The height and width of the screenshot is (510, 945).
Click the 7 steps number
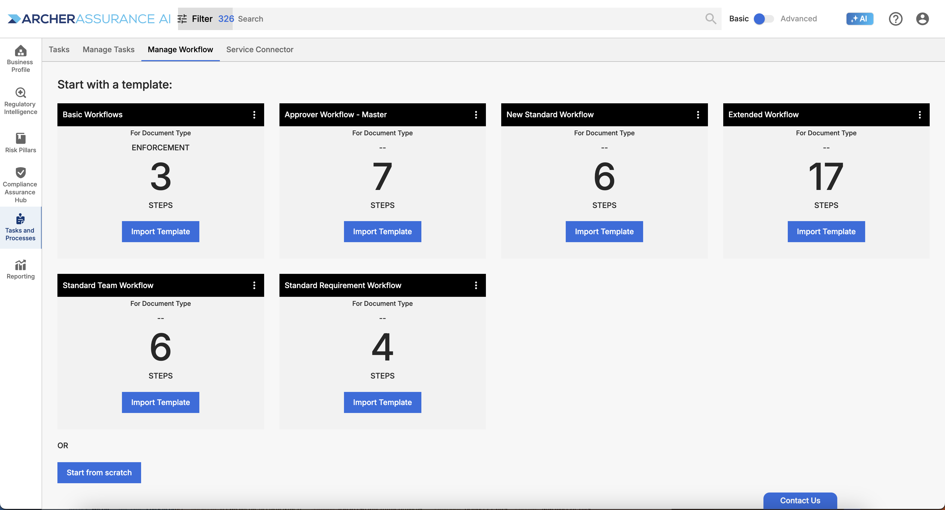(x=382, y=177)
